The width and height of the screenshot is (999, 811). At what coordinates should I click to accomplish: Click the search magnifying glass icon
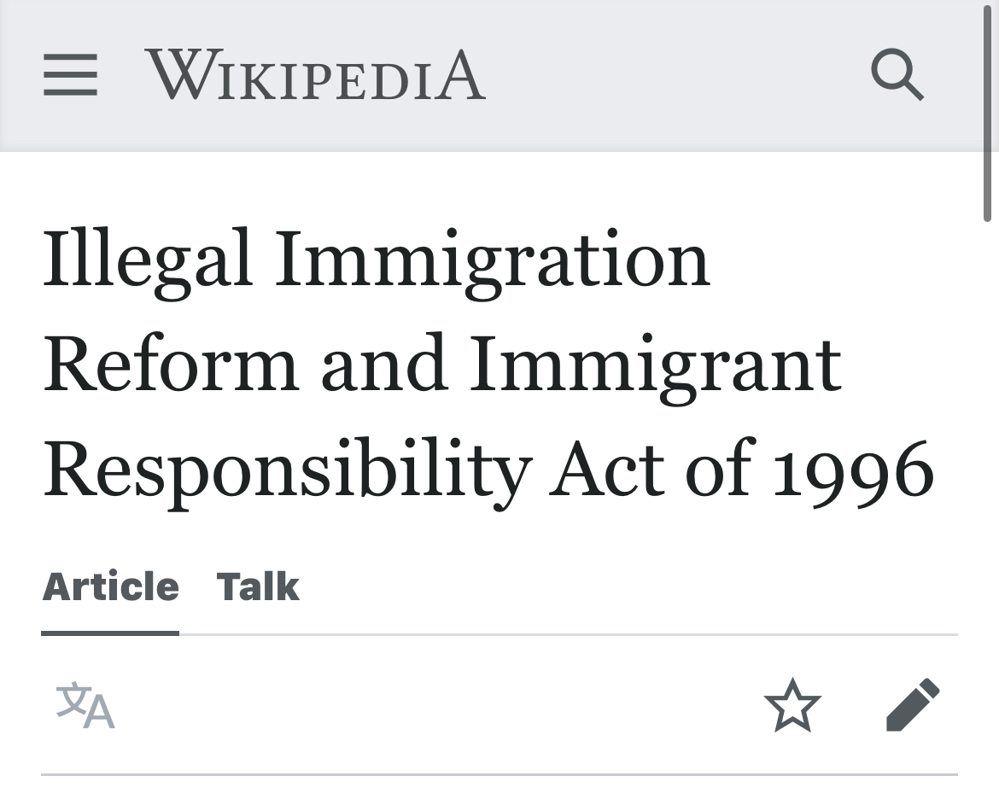(897, 75)
